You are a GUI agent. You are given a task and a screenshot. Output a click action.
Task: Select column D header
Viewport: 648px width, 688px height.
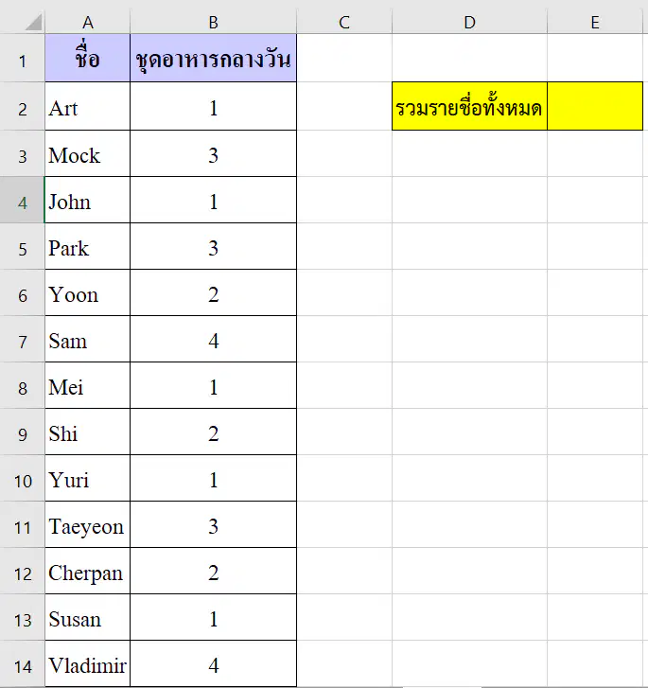point(469,22)
